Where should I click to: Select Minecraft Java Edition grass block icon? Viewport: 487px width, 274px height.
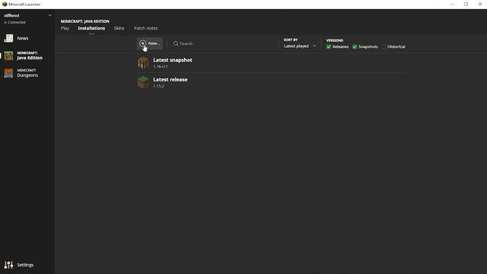pos(8,56)
